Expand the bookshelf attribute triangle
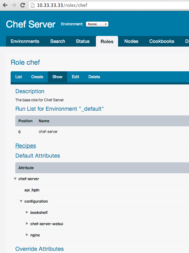The image size is (189, 253). point(27,212)
